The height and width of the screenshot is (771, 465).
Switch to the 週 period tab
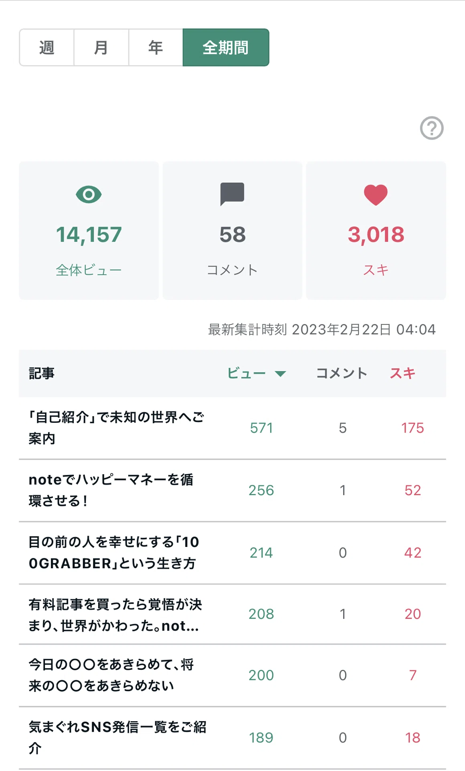coord(46,47)
